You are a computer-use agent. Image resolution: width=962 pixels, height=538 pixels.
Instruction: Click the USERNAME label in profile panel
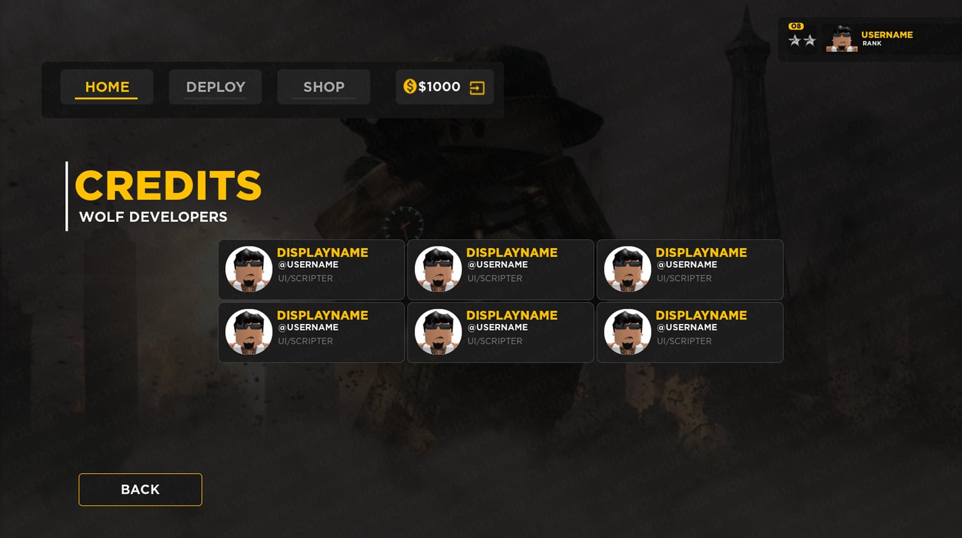[887, 35]
